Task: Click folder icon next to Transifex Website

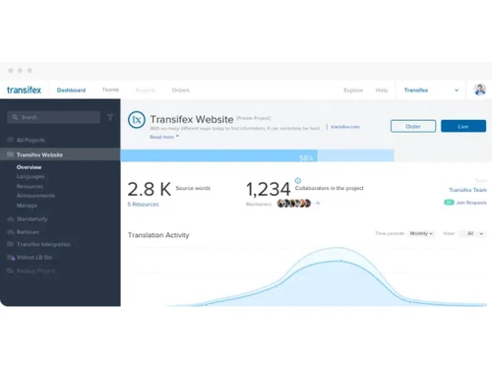Action: click(10, 154)
